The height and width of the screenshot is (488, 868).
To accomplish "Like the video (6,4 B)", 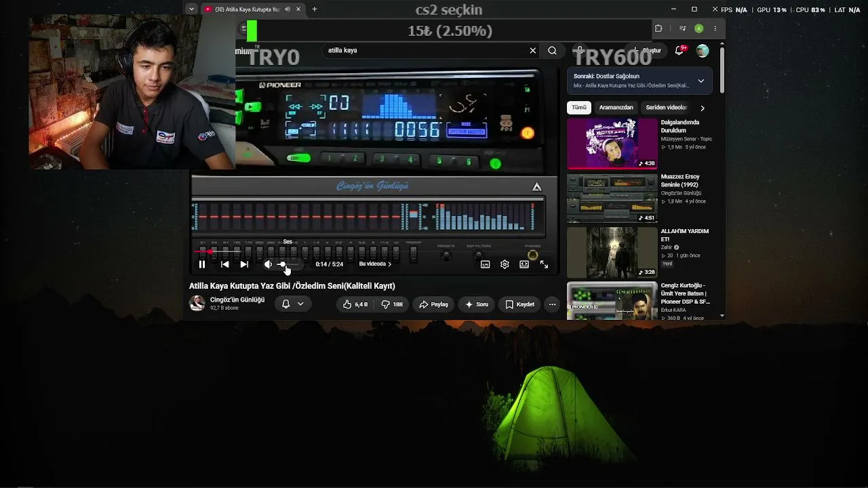I will 355,304.
